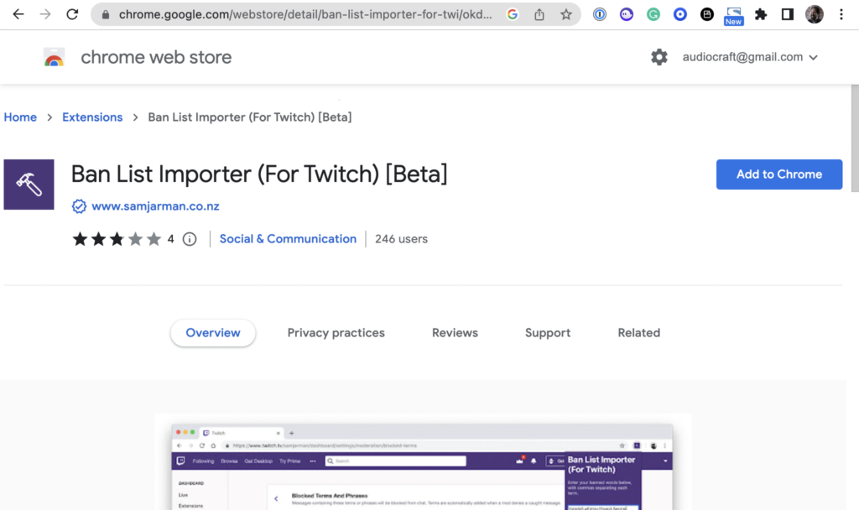Click the purple hammer extension icon
The image size is (859, 510).
[x=29, y=185]
